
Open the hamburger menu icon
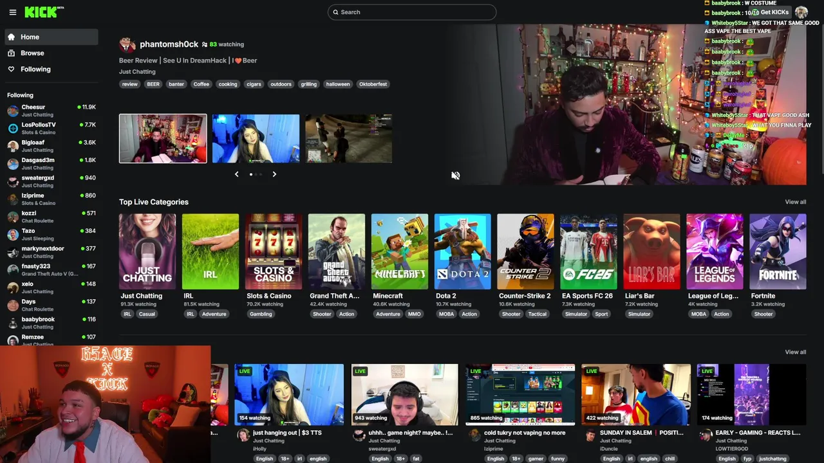[x=12, y=12]
